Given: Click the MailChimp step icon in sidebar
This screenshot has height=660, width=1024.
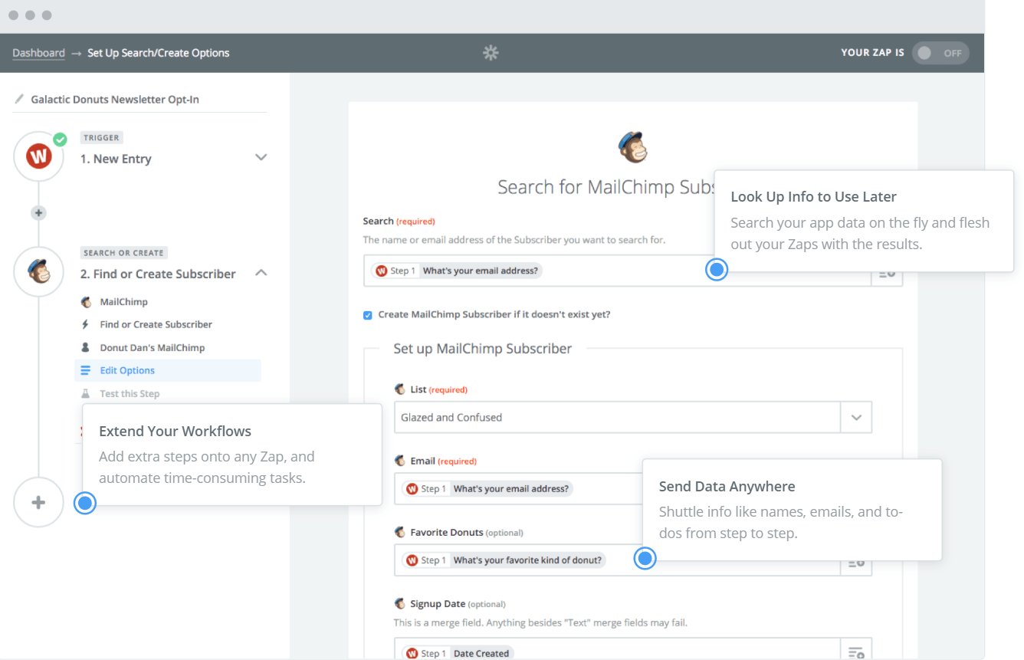Looking at the screenshot, I should coord(38,271).
